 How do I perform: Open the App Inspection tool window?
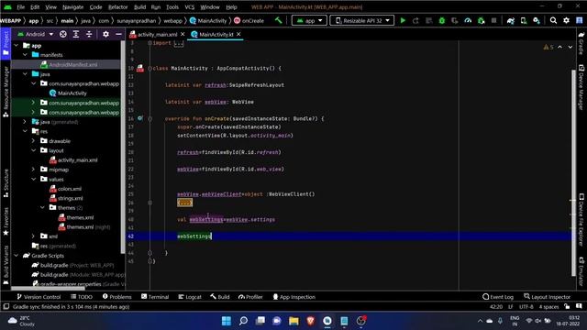pyautogui.click(x=293, y=297)
